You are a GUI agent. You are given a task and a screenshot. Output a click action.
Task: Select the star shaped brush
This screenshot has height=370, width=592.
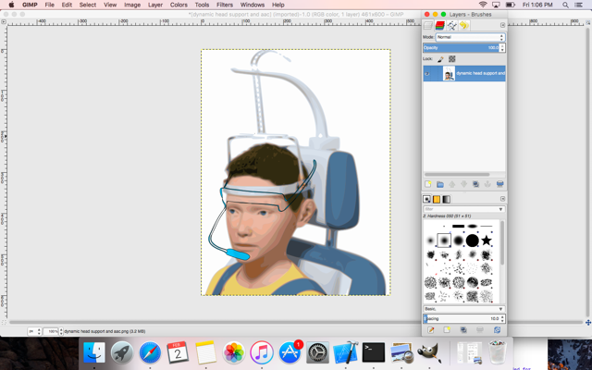pyautogui.click(x=487, y=240)
